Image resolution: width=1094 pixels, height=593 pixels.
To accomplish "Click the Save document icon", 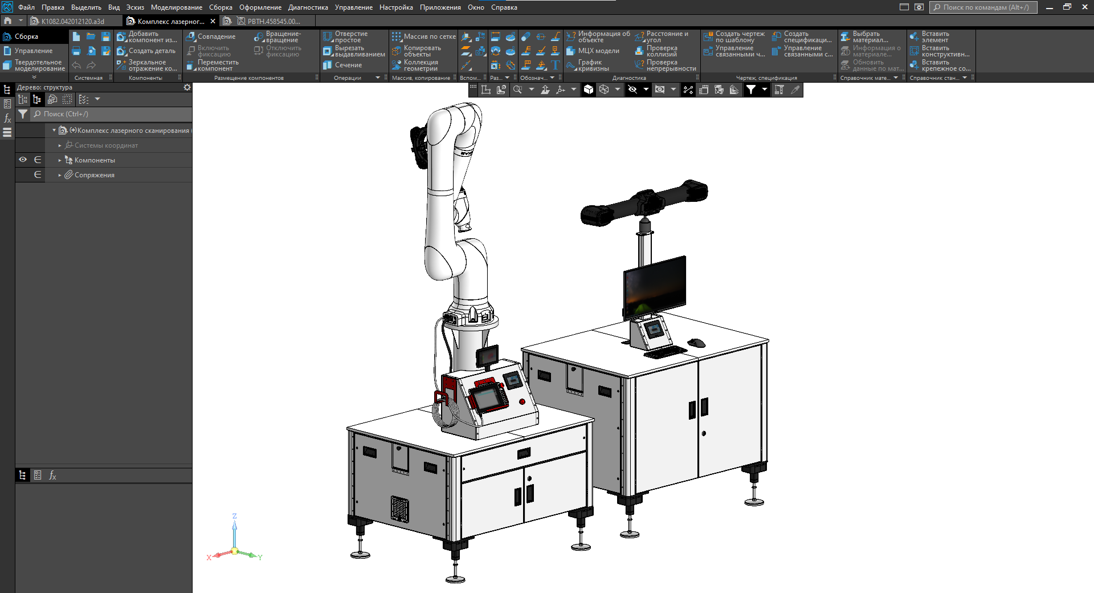I will 105,36.
